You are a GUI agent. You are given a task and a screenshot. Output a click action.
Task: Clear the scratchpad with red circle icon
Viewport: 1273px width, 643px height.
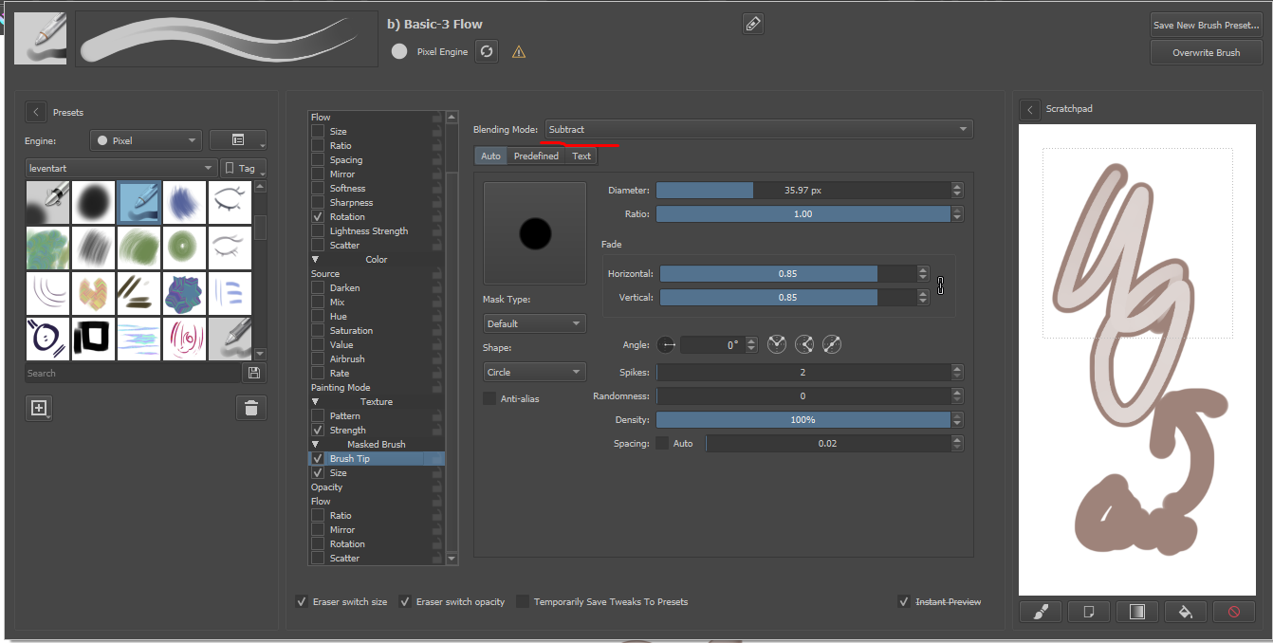pos(1233,612)
